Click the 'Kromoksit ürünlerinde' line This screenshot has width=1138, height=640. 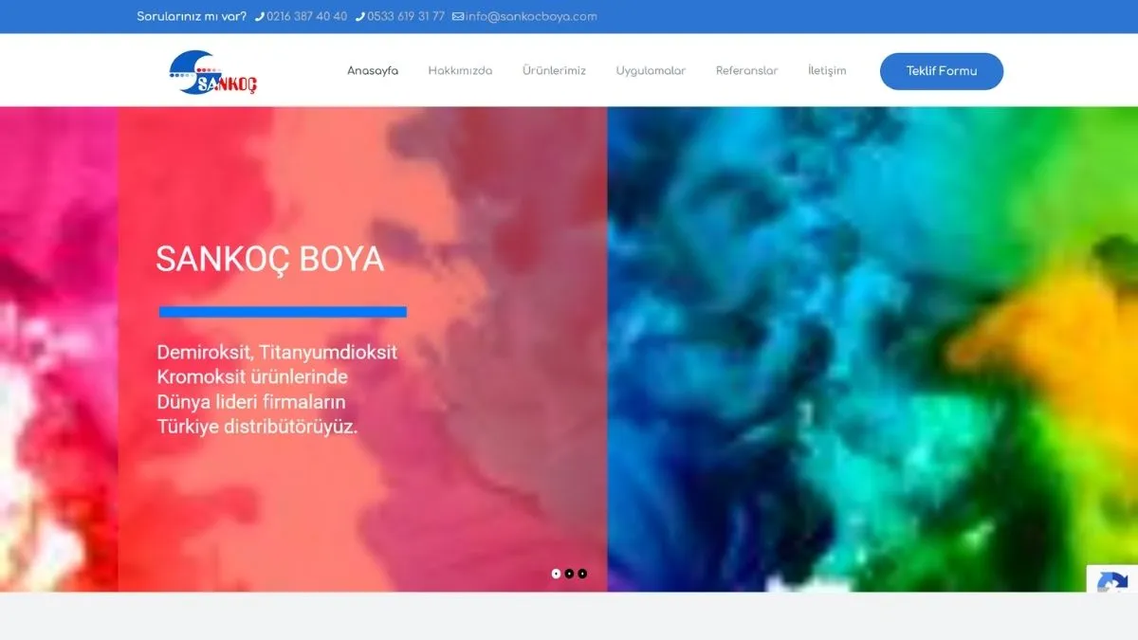252,377
